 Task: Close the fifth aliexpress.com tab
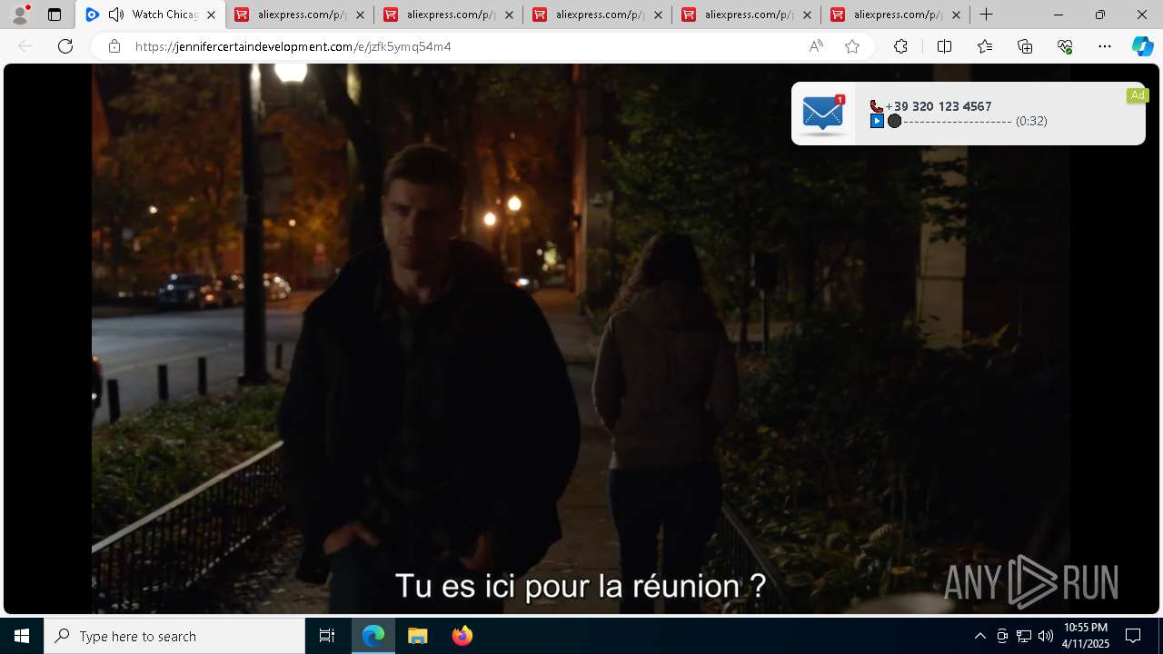coord(956,15)
